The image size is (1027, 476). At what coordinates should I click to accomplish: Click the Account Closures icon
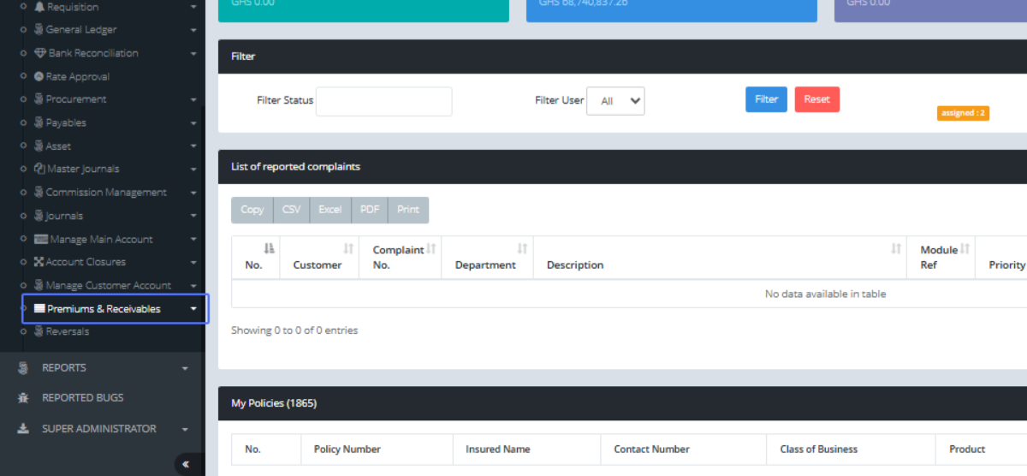[x=39, y=262]
